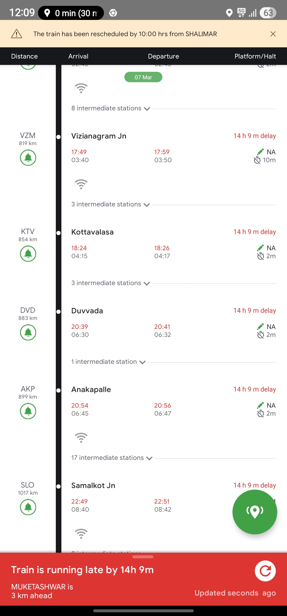Expand 1 intermediate station after Duvvada
Image resolution: width=287 pixels, height=616 pixels.
[x=108, y=362]
